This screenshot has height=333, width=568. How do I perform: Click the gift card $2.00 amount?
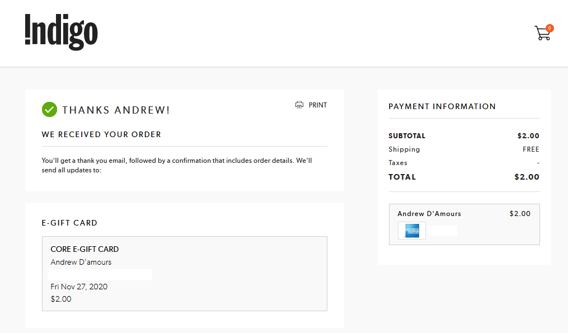click(61, 299)
